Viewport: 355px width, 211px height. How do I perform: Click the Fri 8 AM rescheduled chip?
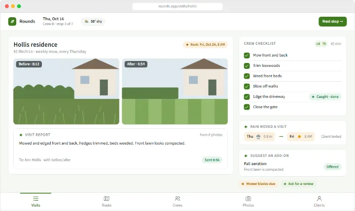click(x=301, y=136)
